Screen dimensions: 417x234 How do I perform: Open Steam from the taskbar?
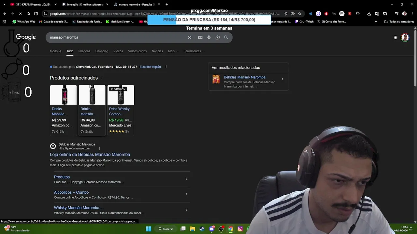tap(202, 229)
